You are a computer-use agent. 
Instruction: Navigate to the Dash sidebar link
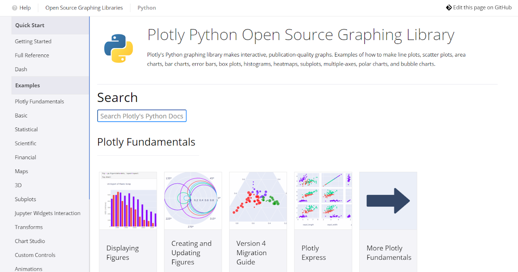[21, 69]
